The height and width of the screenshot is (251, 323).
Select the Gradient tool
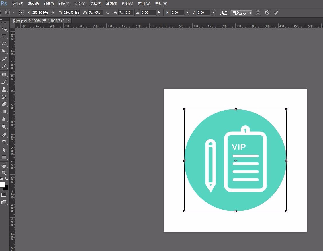click(x=4, y=112)
